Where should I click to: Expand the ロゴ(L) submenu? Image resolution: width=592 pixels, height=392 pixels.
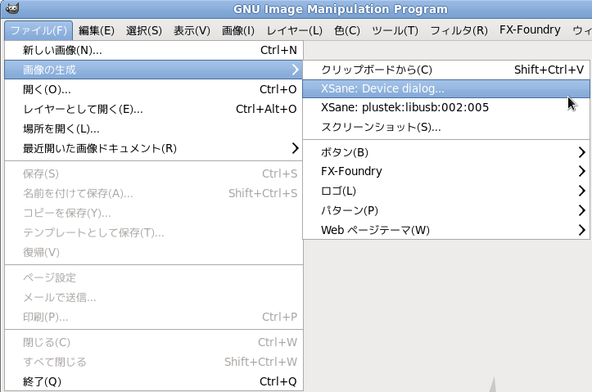[x=446, y=191]
